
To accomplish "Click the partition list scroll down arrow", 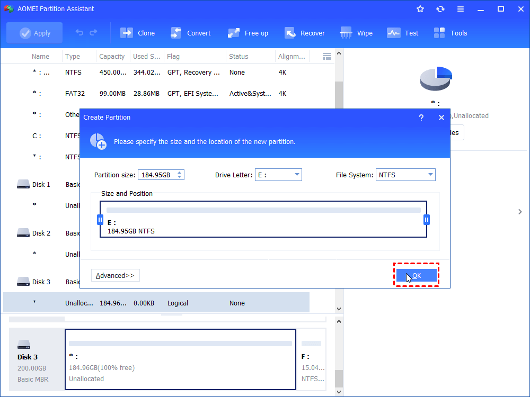I will point(339,309).
